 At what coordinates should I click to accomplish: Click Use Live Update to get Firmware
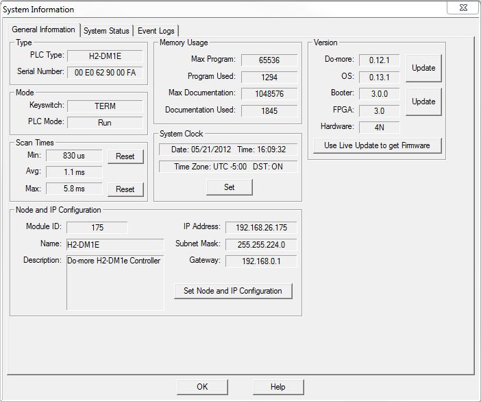coord(377,145)
